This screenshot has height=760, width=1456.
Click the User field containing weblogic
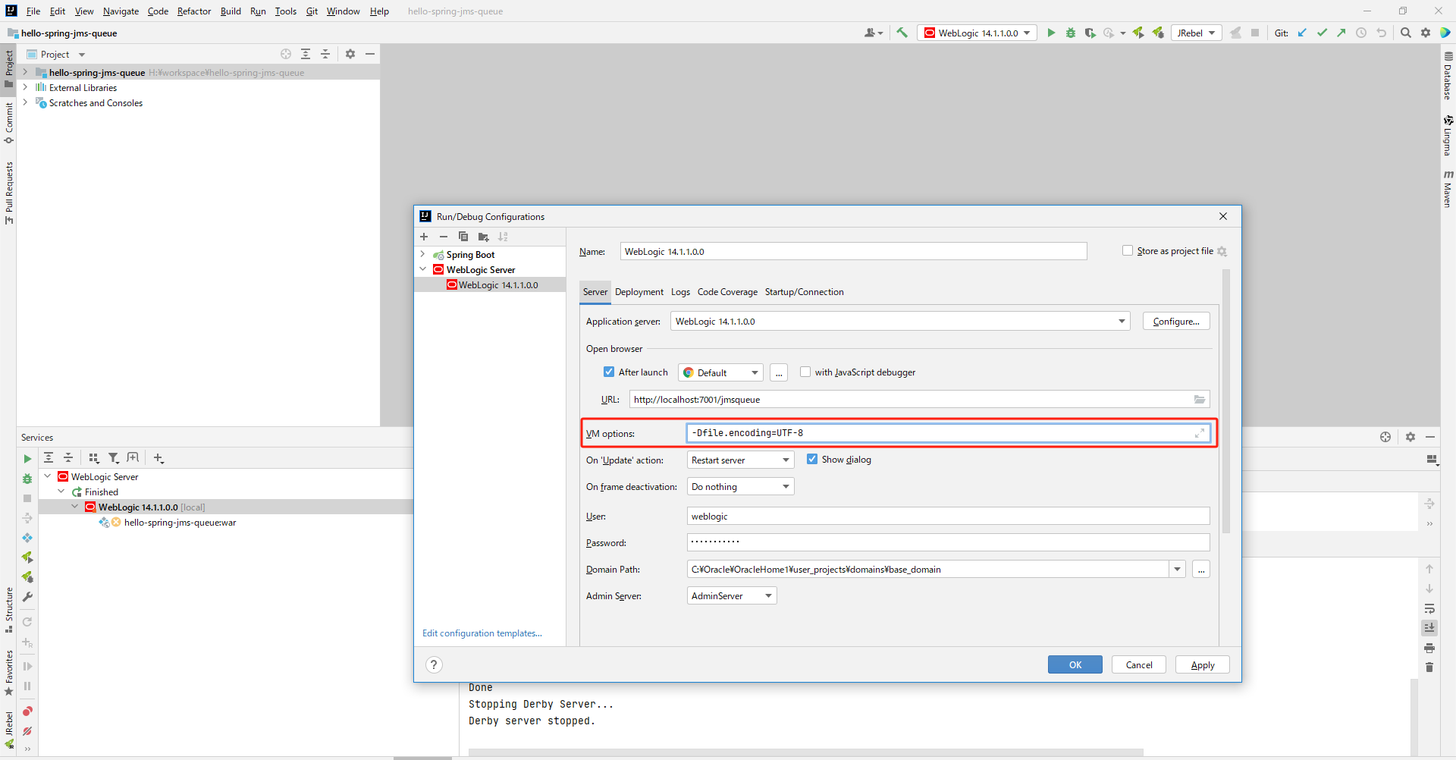pyautogui.click(x=949, y=517)
